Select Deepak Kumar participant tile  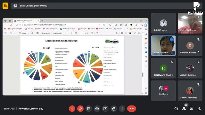pos(190,46)
